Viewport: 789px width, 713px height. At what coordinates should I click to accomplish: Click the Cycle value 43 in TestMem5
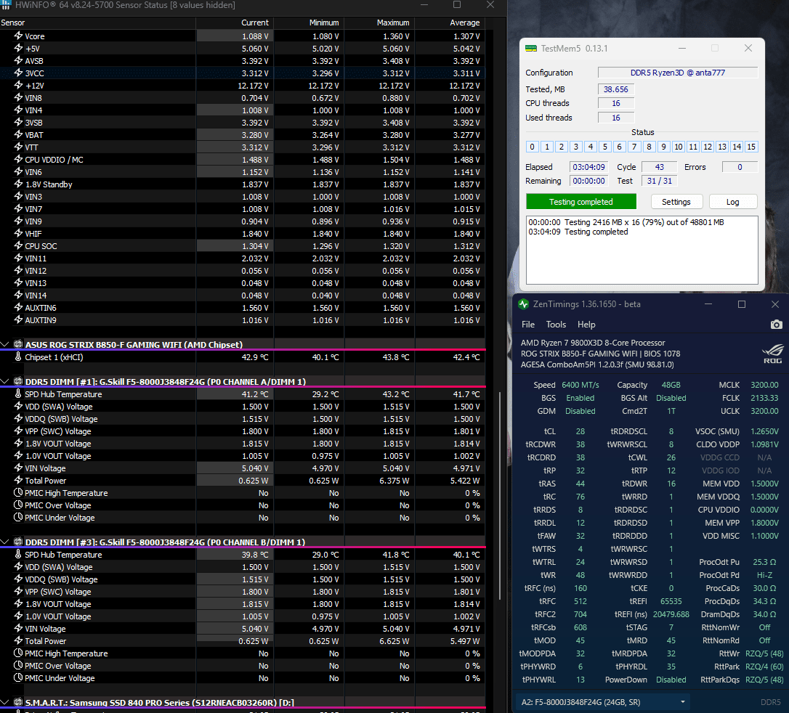point(660,167)
